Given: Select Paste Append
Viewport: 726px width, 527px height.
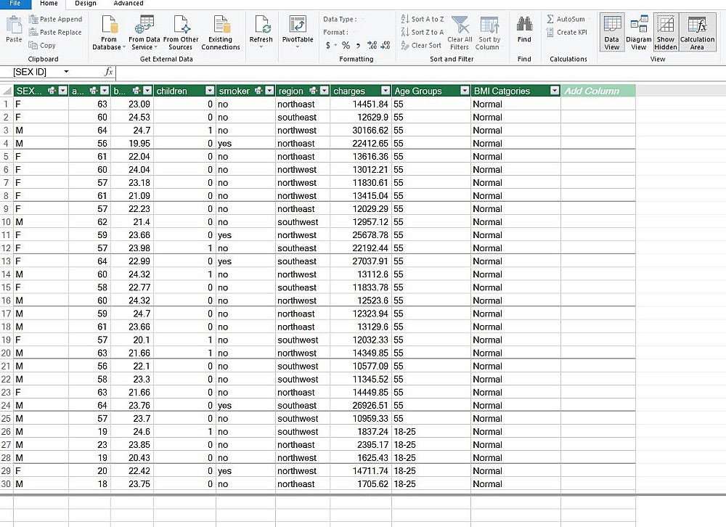Looking at the screenshot, I should coord(56,19).
